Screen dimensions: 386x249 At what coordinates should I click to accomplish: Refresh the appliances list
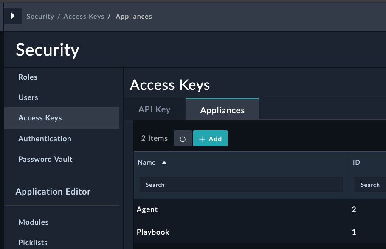[183, 139]
